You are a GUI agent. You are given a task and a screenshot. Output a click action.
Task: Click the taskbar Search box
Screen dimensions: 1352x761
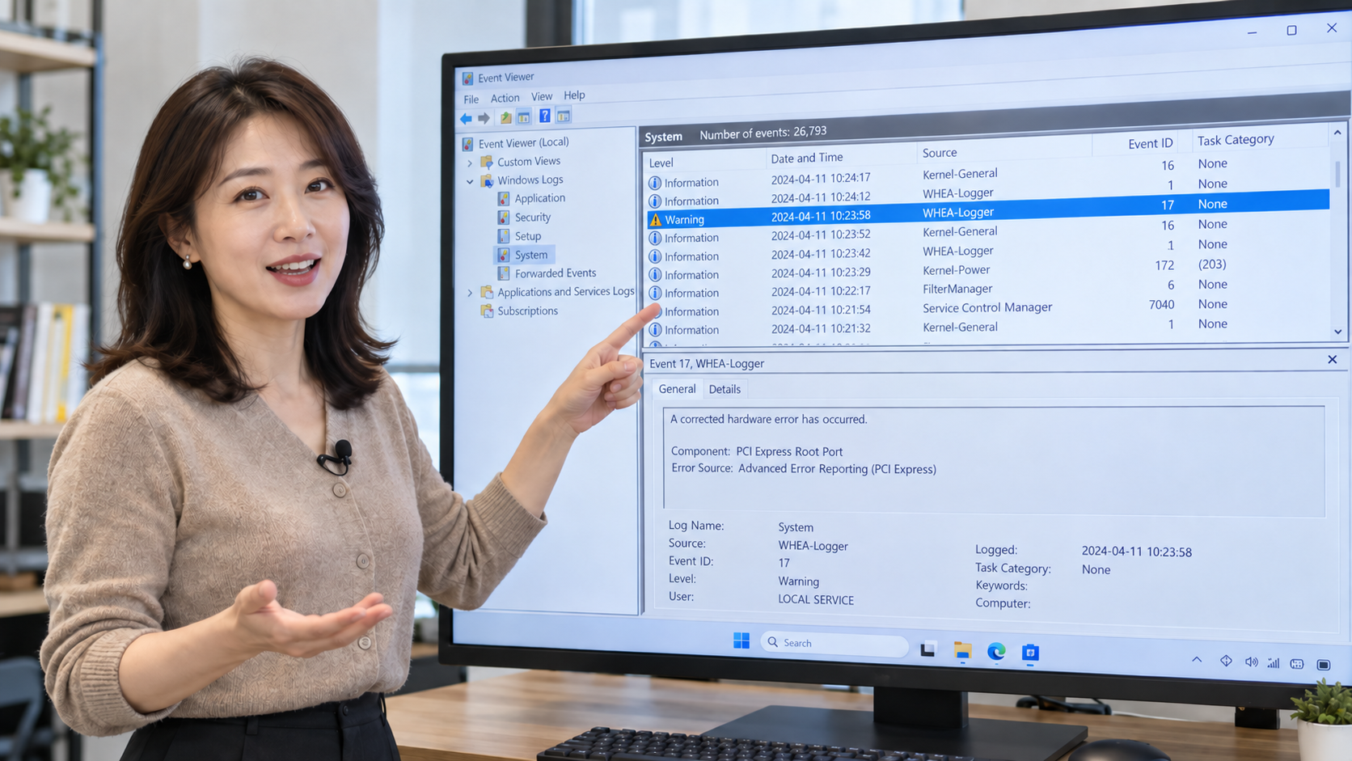tap(834, 644)
